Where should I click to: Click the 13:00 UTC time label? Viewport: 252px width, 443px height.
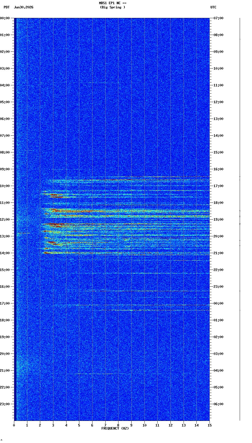point(218,119)
